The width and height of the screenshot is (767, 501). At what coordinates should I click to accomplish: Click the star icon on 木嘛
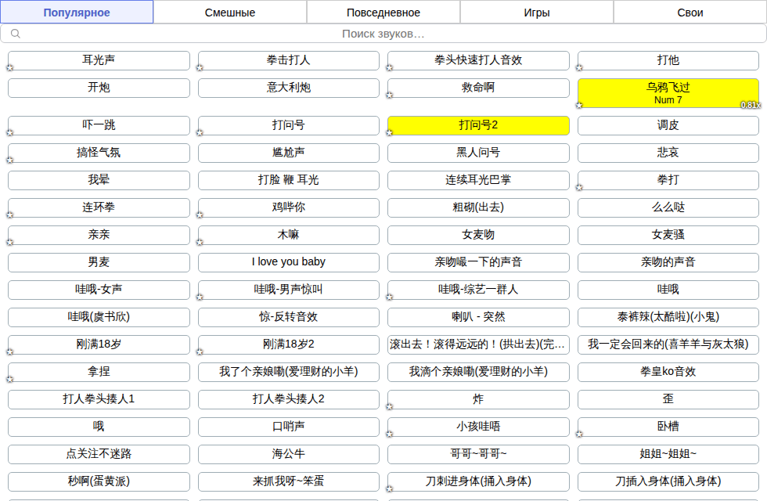pos(200,242)
